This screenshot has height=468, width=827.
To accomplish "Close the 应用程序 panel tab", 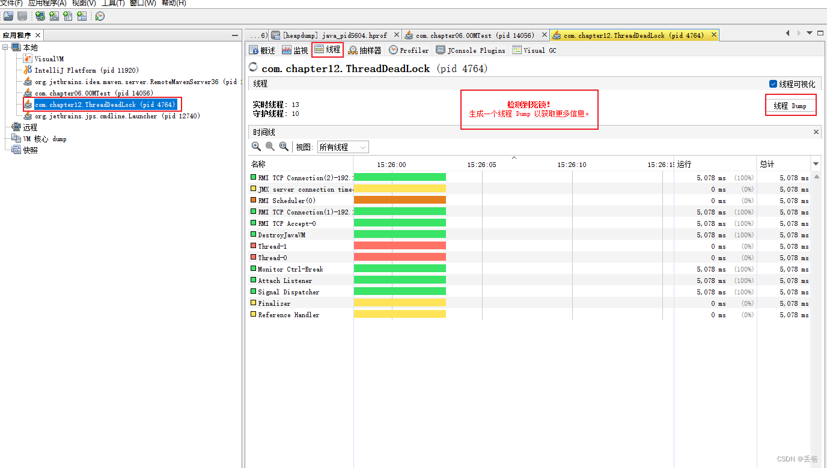I will (x=38, y=35).
